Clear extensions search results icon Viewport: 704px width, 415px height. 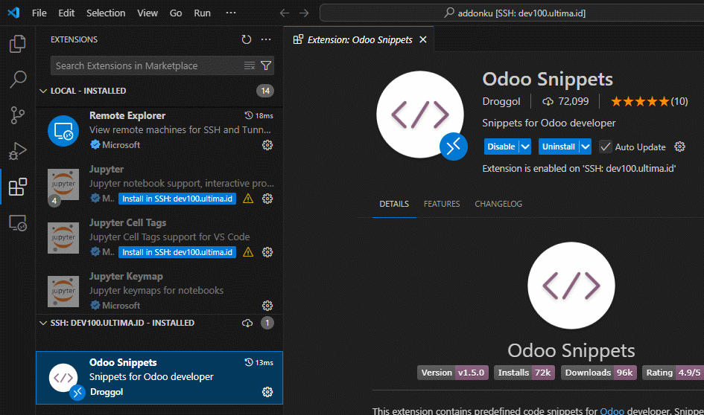coord(249,66)
